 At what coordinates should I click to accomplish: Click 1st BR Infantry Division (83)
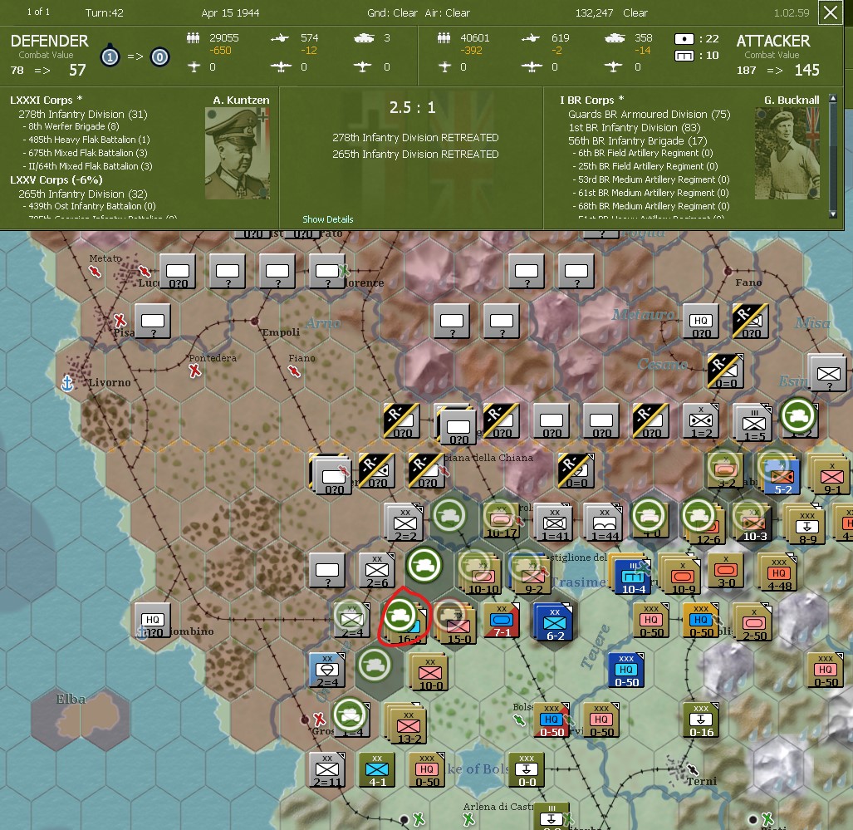(x=634, y=127)
